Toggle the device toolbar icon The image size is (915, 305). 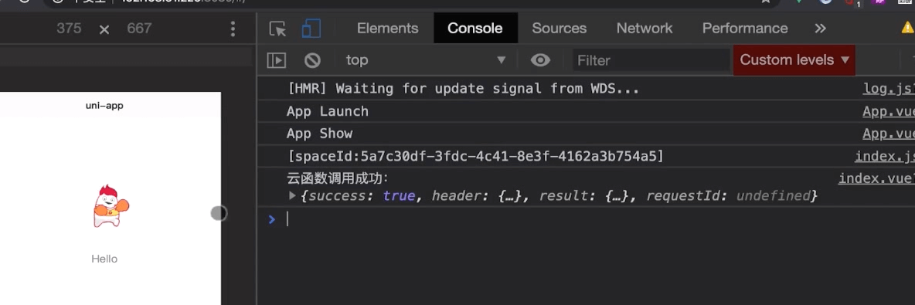coord(311,29)
